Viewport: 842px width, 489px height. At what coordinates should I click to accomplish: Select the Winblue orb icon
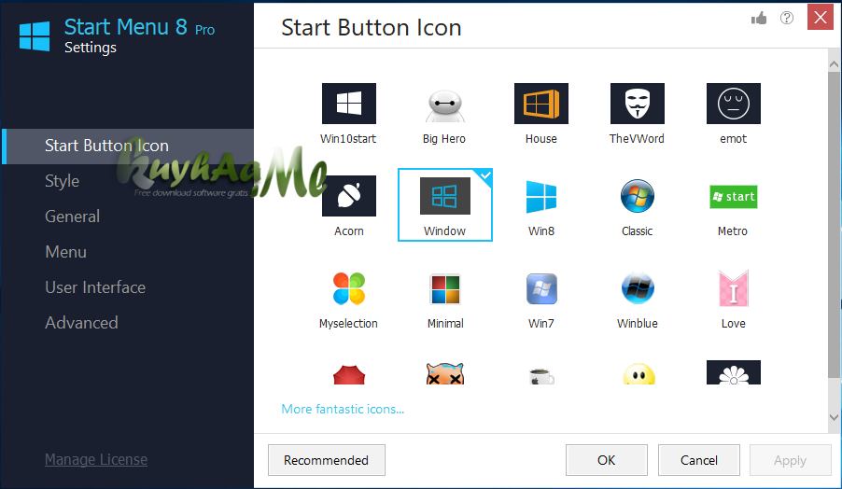637,288
